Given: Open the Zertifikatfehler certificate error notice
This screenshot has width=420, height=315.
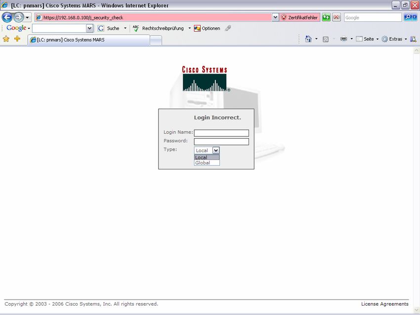Looking at the screenshot, I should pos(300,18).
